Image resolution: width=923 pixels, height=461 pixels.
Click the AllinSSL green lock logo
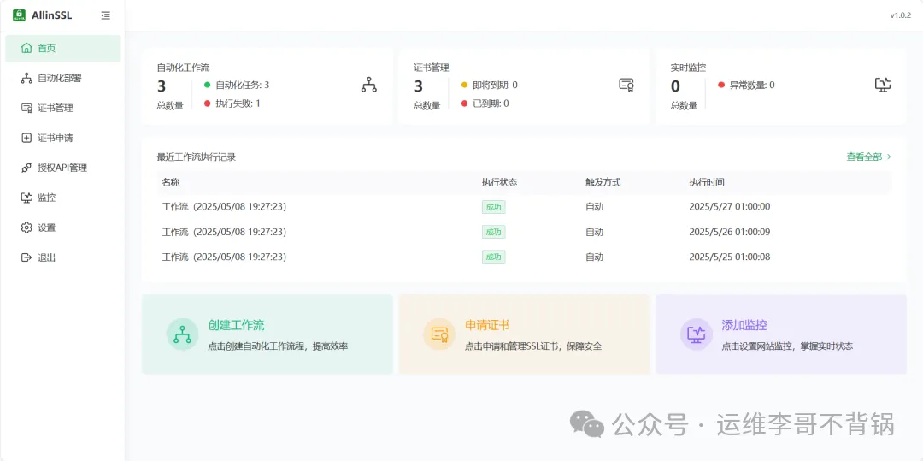point(19,15)
